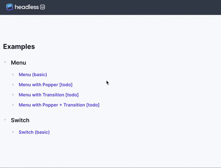Click bullet before Menu with Popper [todo]
Image resolution: width=221 pixels, height=168 pixels.
pyautogui.click(x=13, y=84)
